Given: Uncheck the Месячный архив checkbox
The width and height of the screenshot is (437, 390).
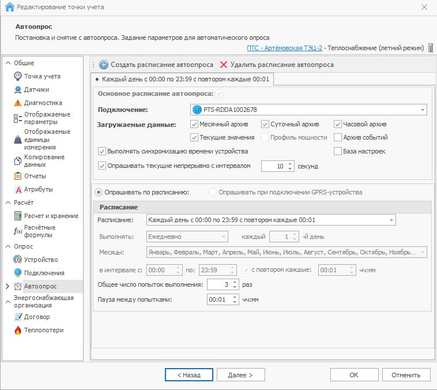Looking at the screenshot, I should point(194,124).
